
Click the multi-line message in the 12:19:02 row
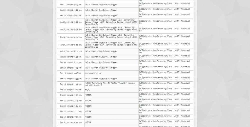point(111,45)
